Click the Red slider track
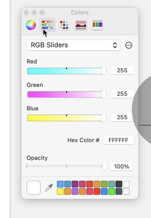 66,71
